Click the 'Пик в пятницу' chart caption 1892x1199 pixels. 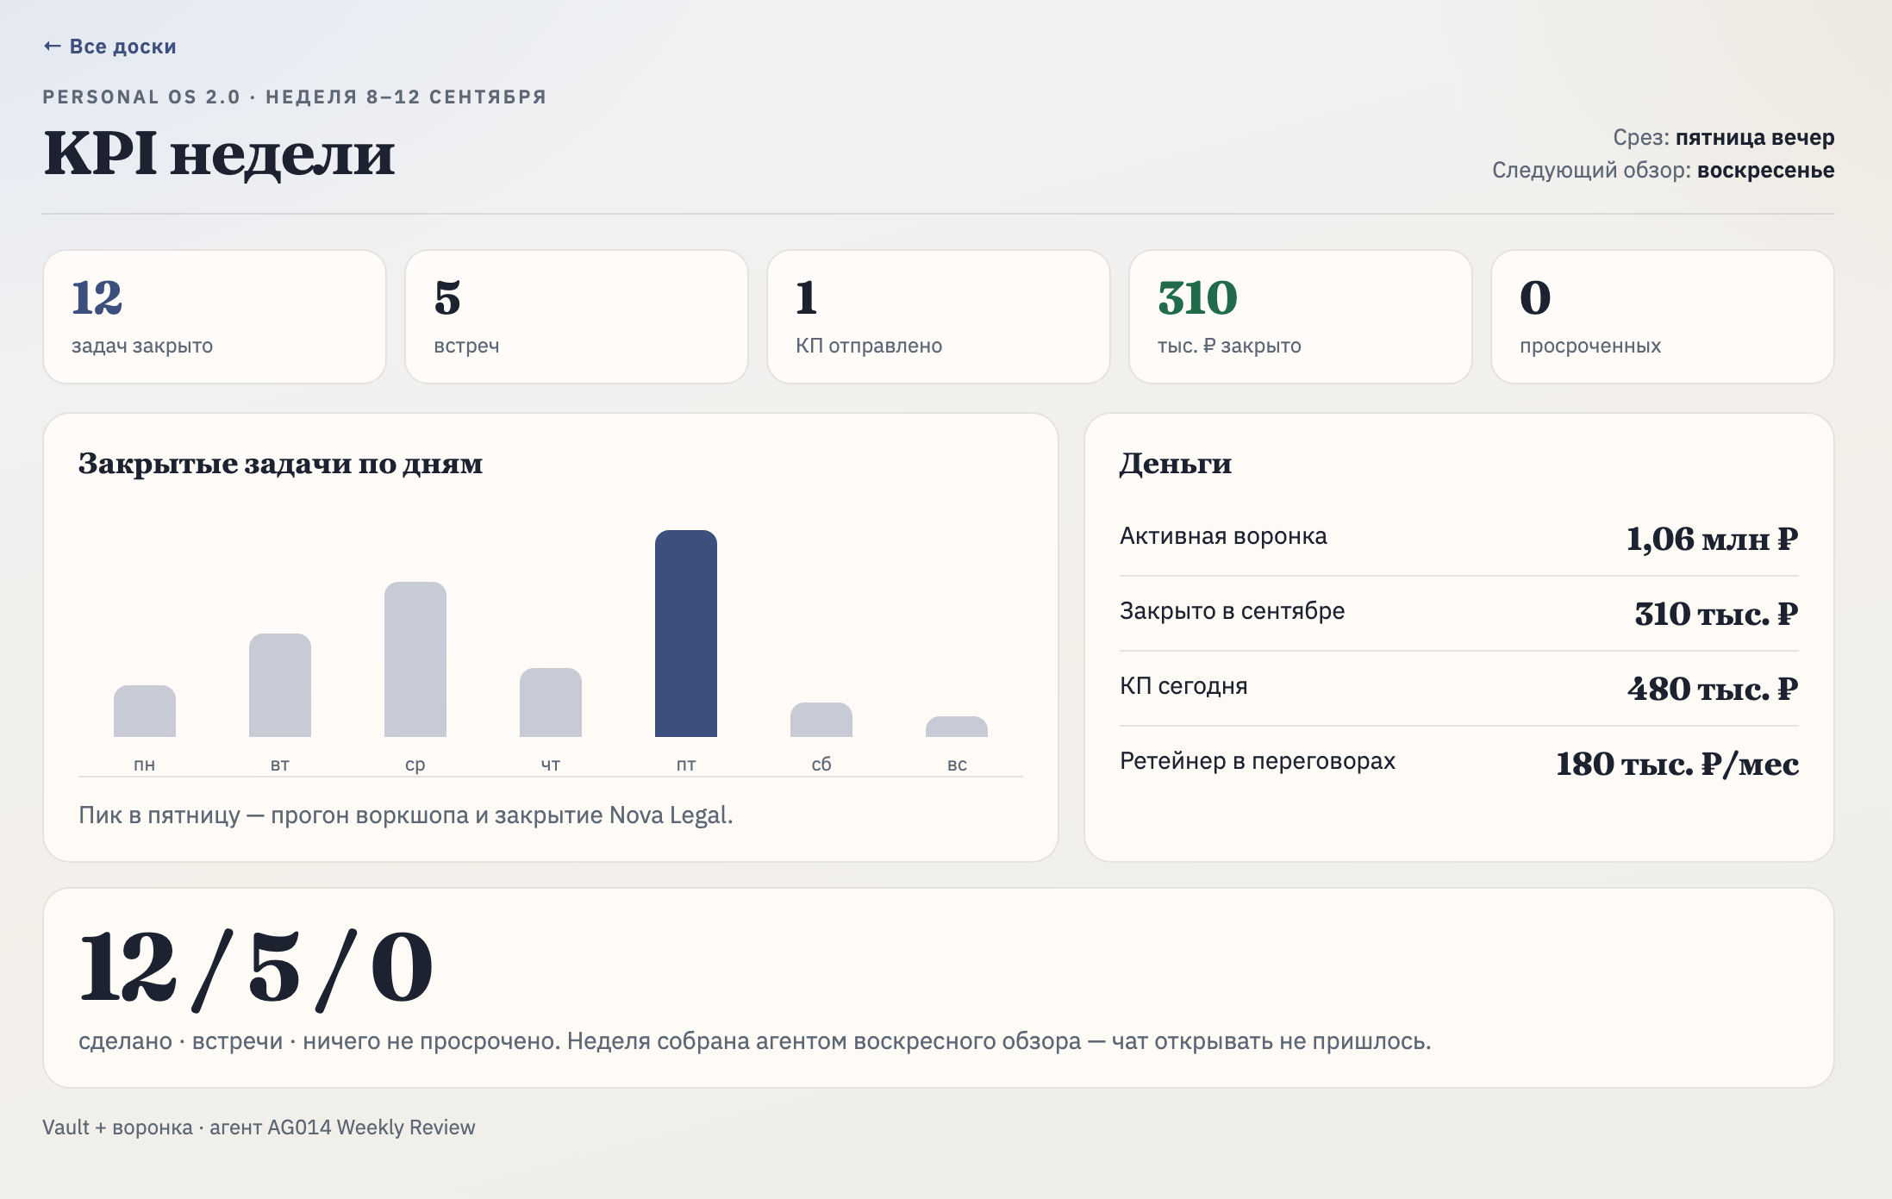tap(406, 815)
